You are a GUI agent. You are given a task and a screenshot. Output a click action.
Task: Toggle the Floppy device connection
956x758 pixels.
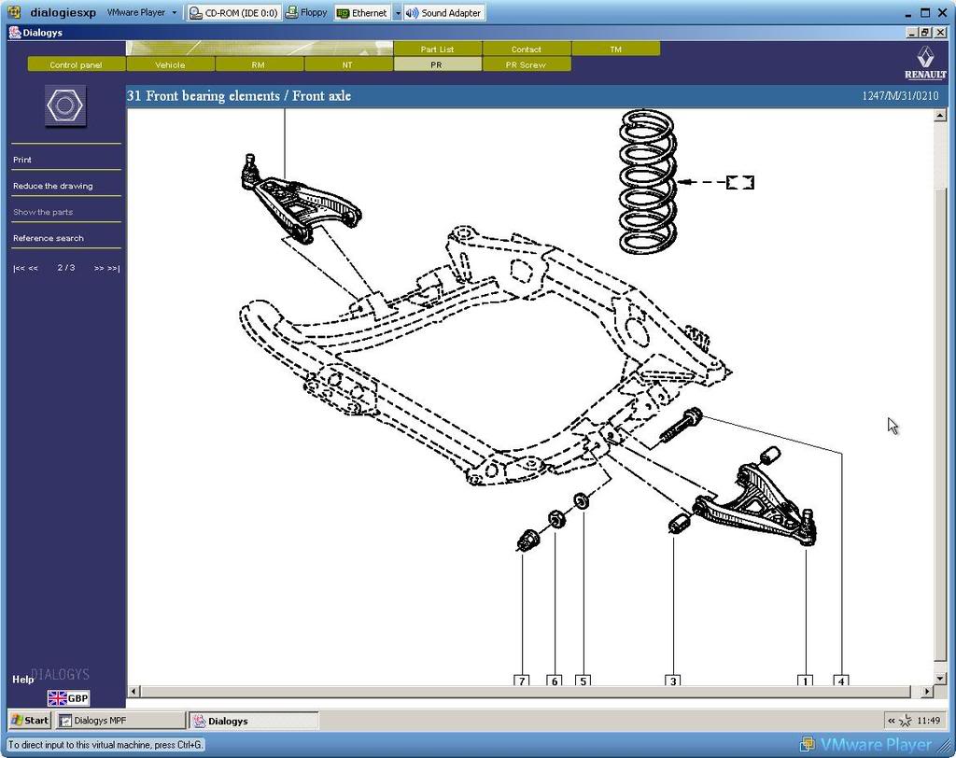click(306, 13)
